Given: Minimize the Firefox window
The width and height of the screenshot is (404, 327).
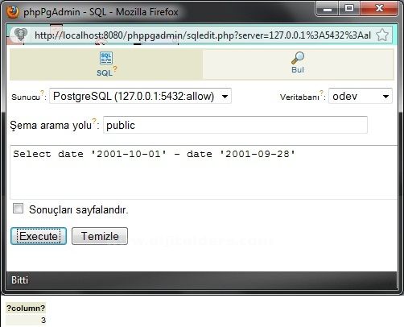Looking at the screenshot, I should click(327, 9).
